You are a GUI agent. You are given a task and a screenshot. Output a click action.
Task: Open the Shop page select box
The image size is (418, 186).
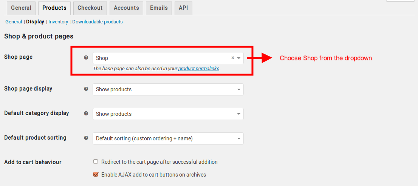point(168,58)
